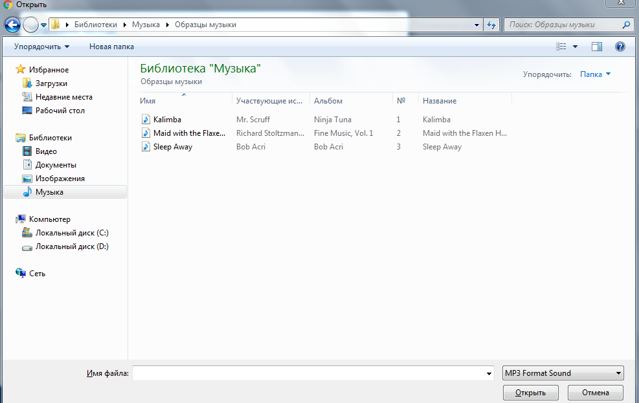Open Рабочий стол in navigation pane
The image size is (639, 403).
pyautogui.click(x=60, y=111)
